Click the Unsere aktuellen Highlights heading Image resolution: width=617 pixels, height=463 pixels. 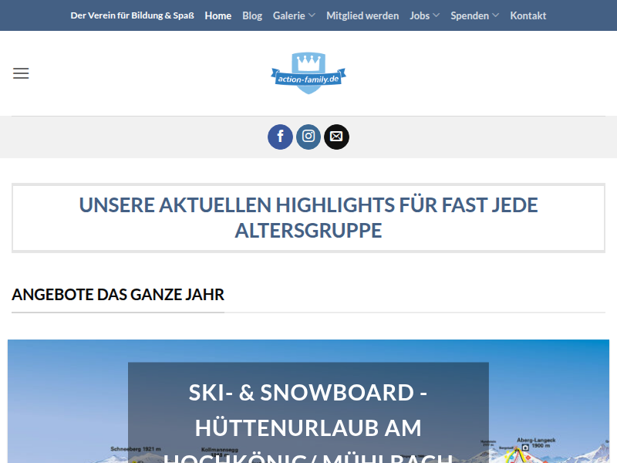coord(308,218)
